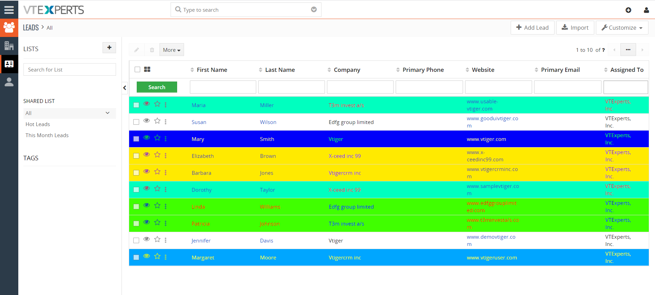Toggle follow eye for Jennifer Davis
Viewport: 655px width, 295px height.
point(147,239)
